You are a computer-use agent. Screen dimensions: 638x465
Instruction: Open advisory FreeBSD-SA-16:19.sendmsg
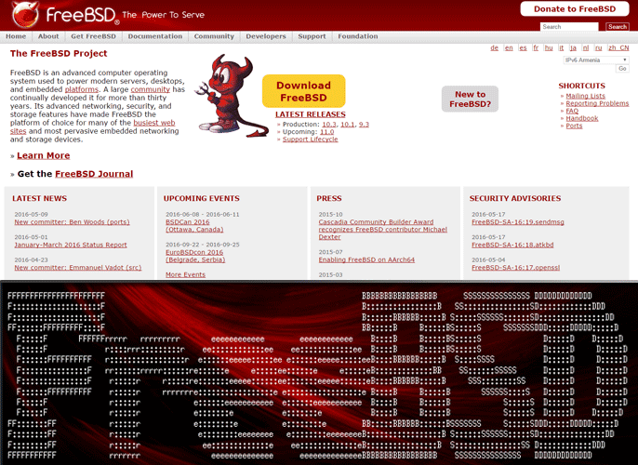pyautogui.click(x=517, y=221)
